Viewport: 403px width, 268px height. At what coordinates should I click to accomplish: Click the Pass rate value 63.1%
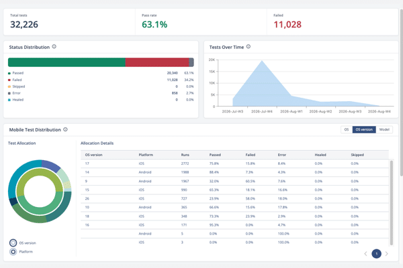[154, 24]
